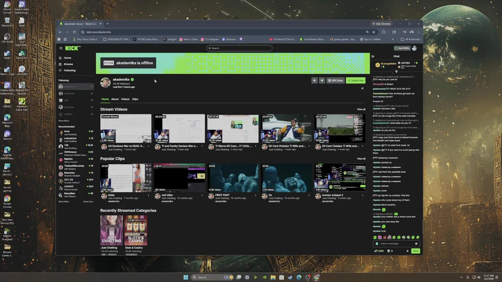Viewport: 502px width, 282px height.
Task: Open the Discord desktop shortcut
Action: pyautogui.click(x=7, y=136)
